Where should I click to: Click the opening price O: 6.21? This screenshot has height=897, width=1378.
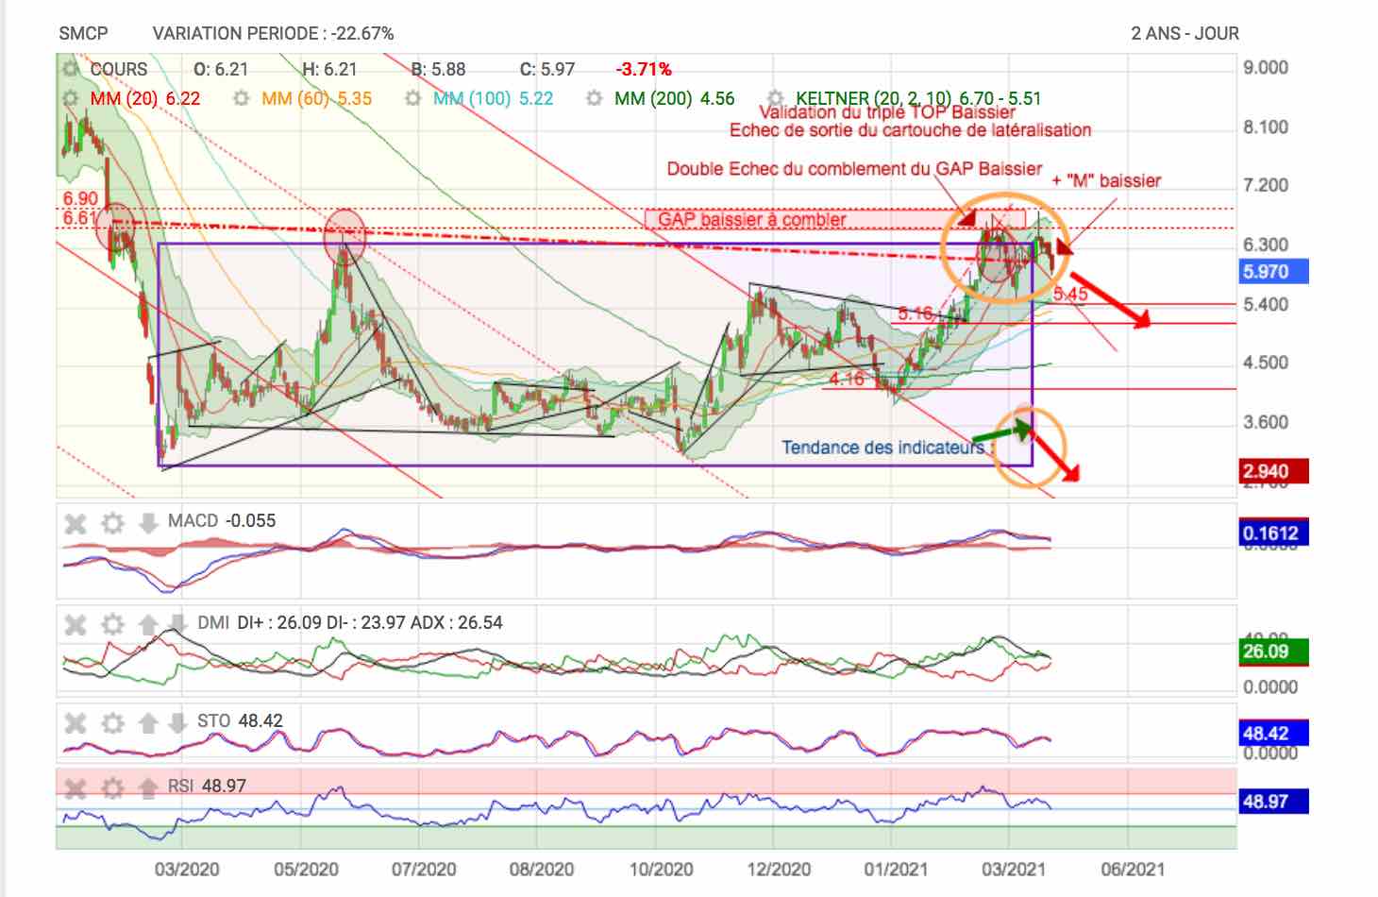click(221, 69)
